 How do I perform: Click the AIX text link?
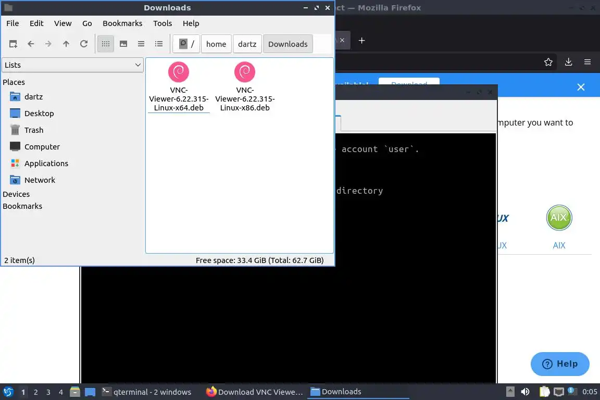[x=559, y=245]
